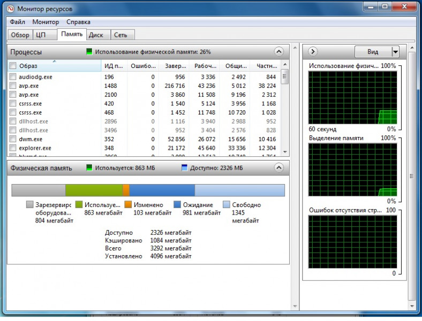
Task: Open the Монитор menu
Action: pyautogui.click(x=46, y=22)
